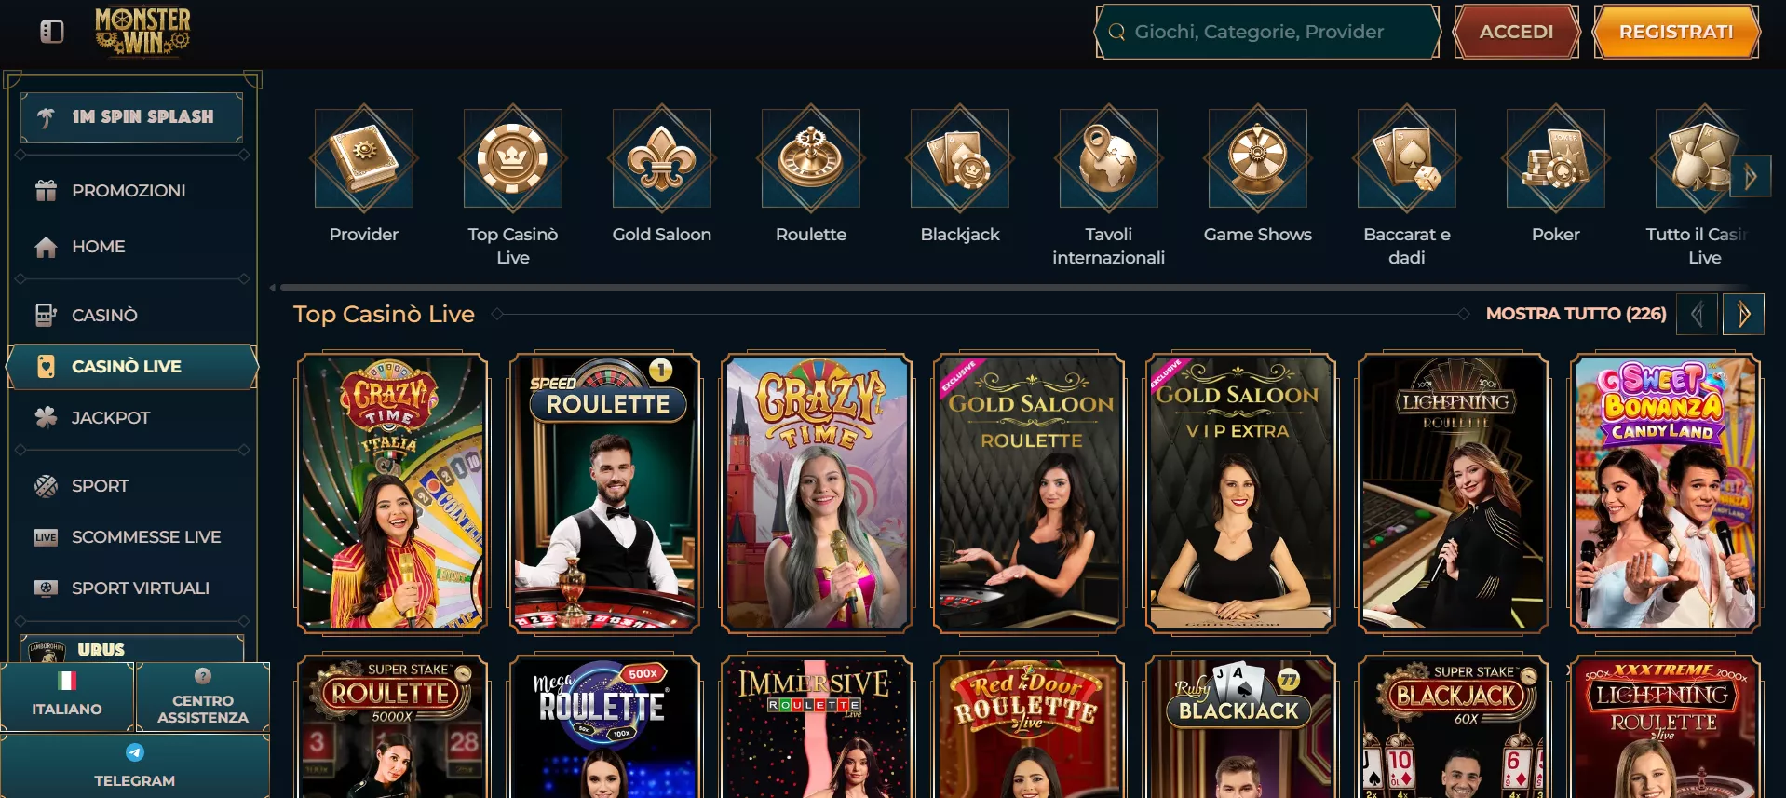
Task: Click the horizontal category scrollbar
Action: point(1013,288)
